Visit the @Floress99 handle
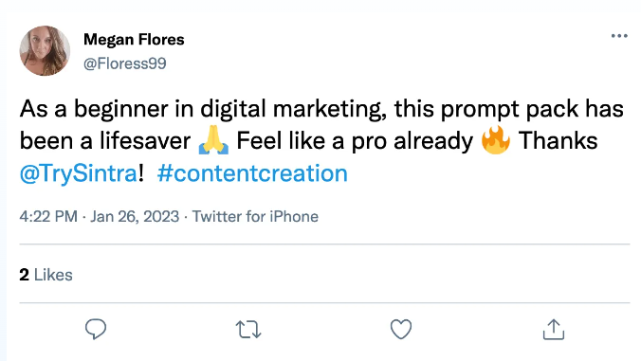The height and width of the screenshot is (361, 641). [124, 63]
